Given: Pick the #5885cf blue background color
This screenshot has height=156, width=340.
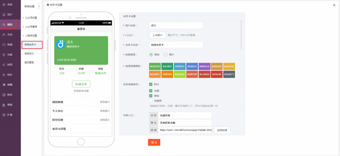Looking at the screenshot, I should [x=192, y=66].
